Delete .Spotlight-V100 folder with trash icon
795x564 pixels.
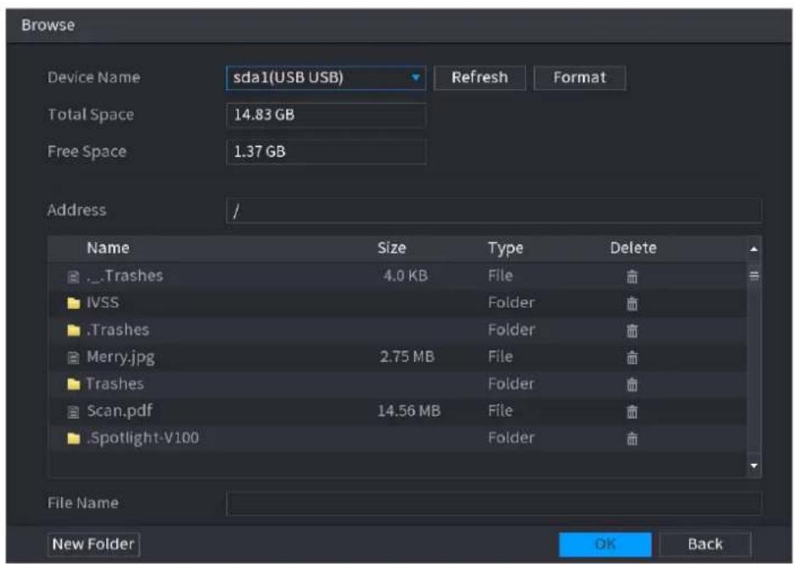(x=632, y=438)
